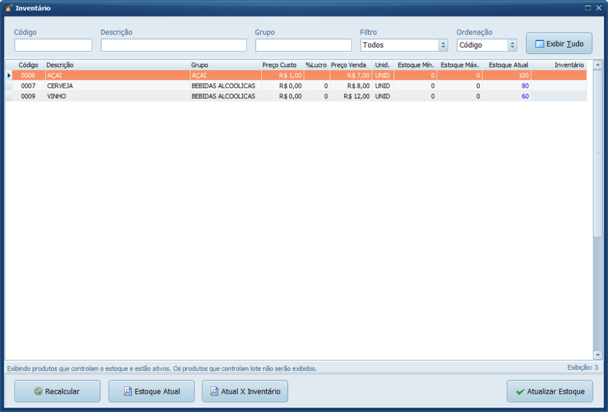Click the Inventário cell for CERVEJA
Screen dimensions: 608x412
[x=558, y=86]
